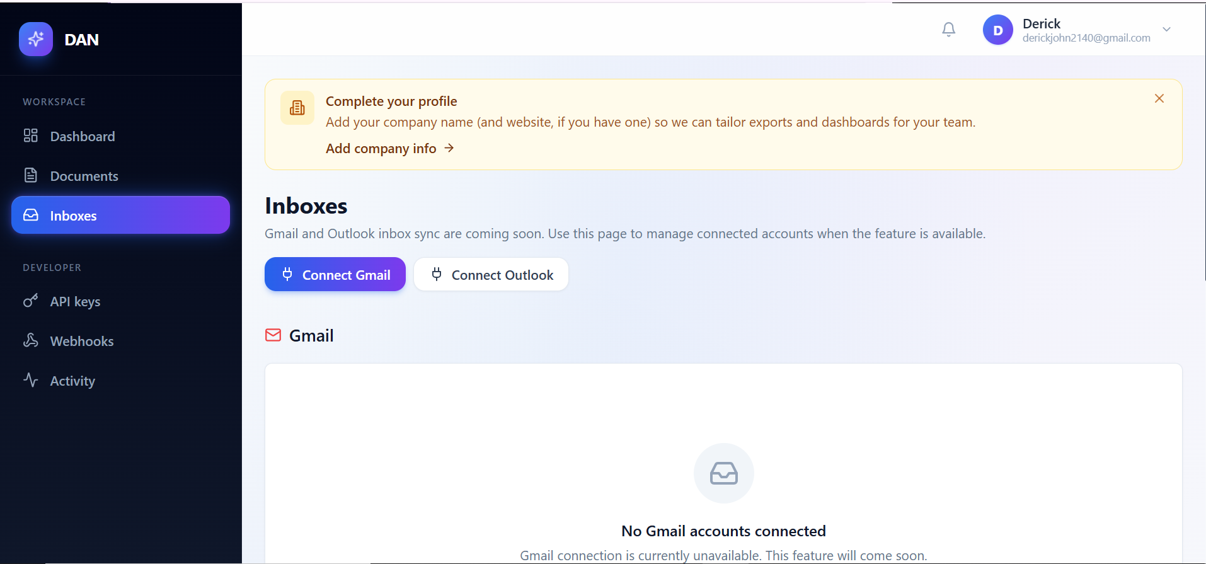Click the arrow next to Add company info

coord(449,148)
